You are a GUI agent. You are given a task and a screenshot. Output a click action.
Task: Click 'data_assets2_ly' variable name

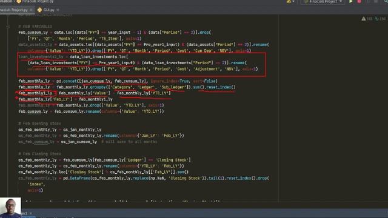pyautogui.click(x=35, y=45)
